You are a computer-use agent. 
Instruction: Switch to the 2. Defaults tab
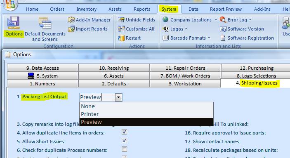point(114,84)
